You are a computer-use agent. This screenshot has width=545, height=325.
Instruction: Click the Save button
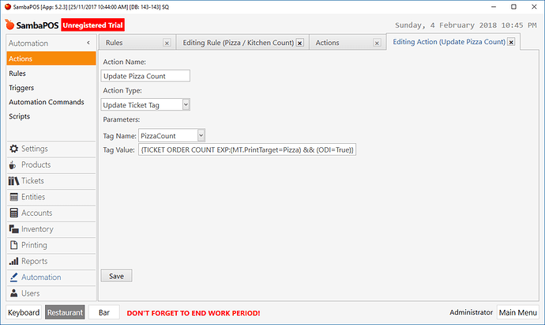point(116,276)
